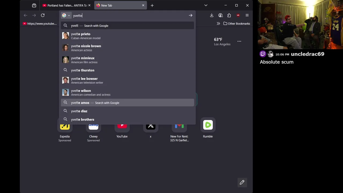Close the New Tab tab
Screen dimensions: 343x193
tap(143, 5)
